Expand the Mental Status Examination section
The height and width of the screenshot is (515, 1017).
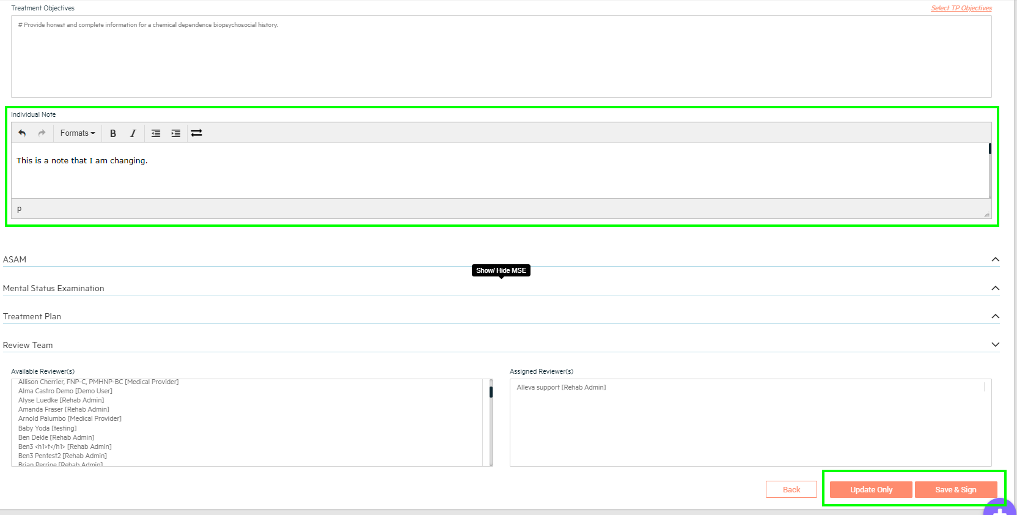pyautogui.click(x=995, y=288)
